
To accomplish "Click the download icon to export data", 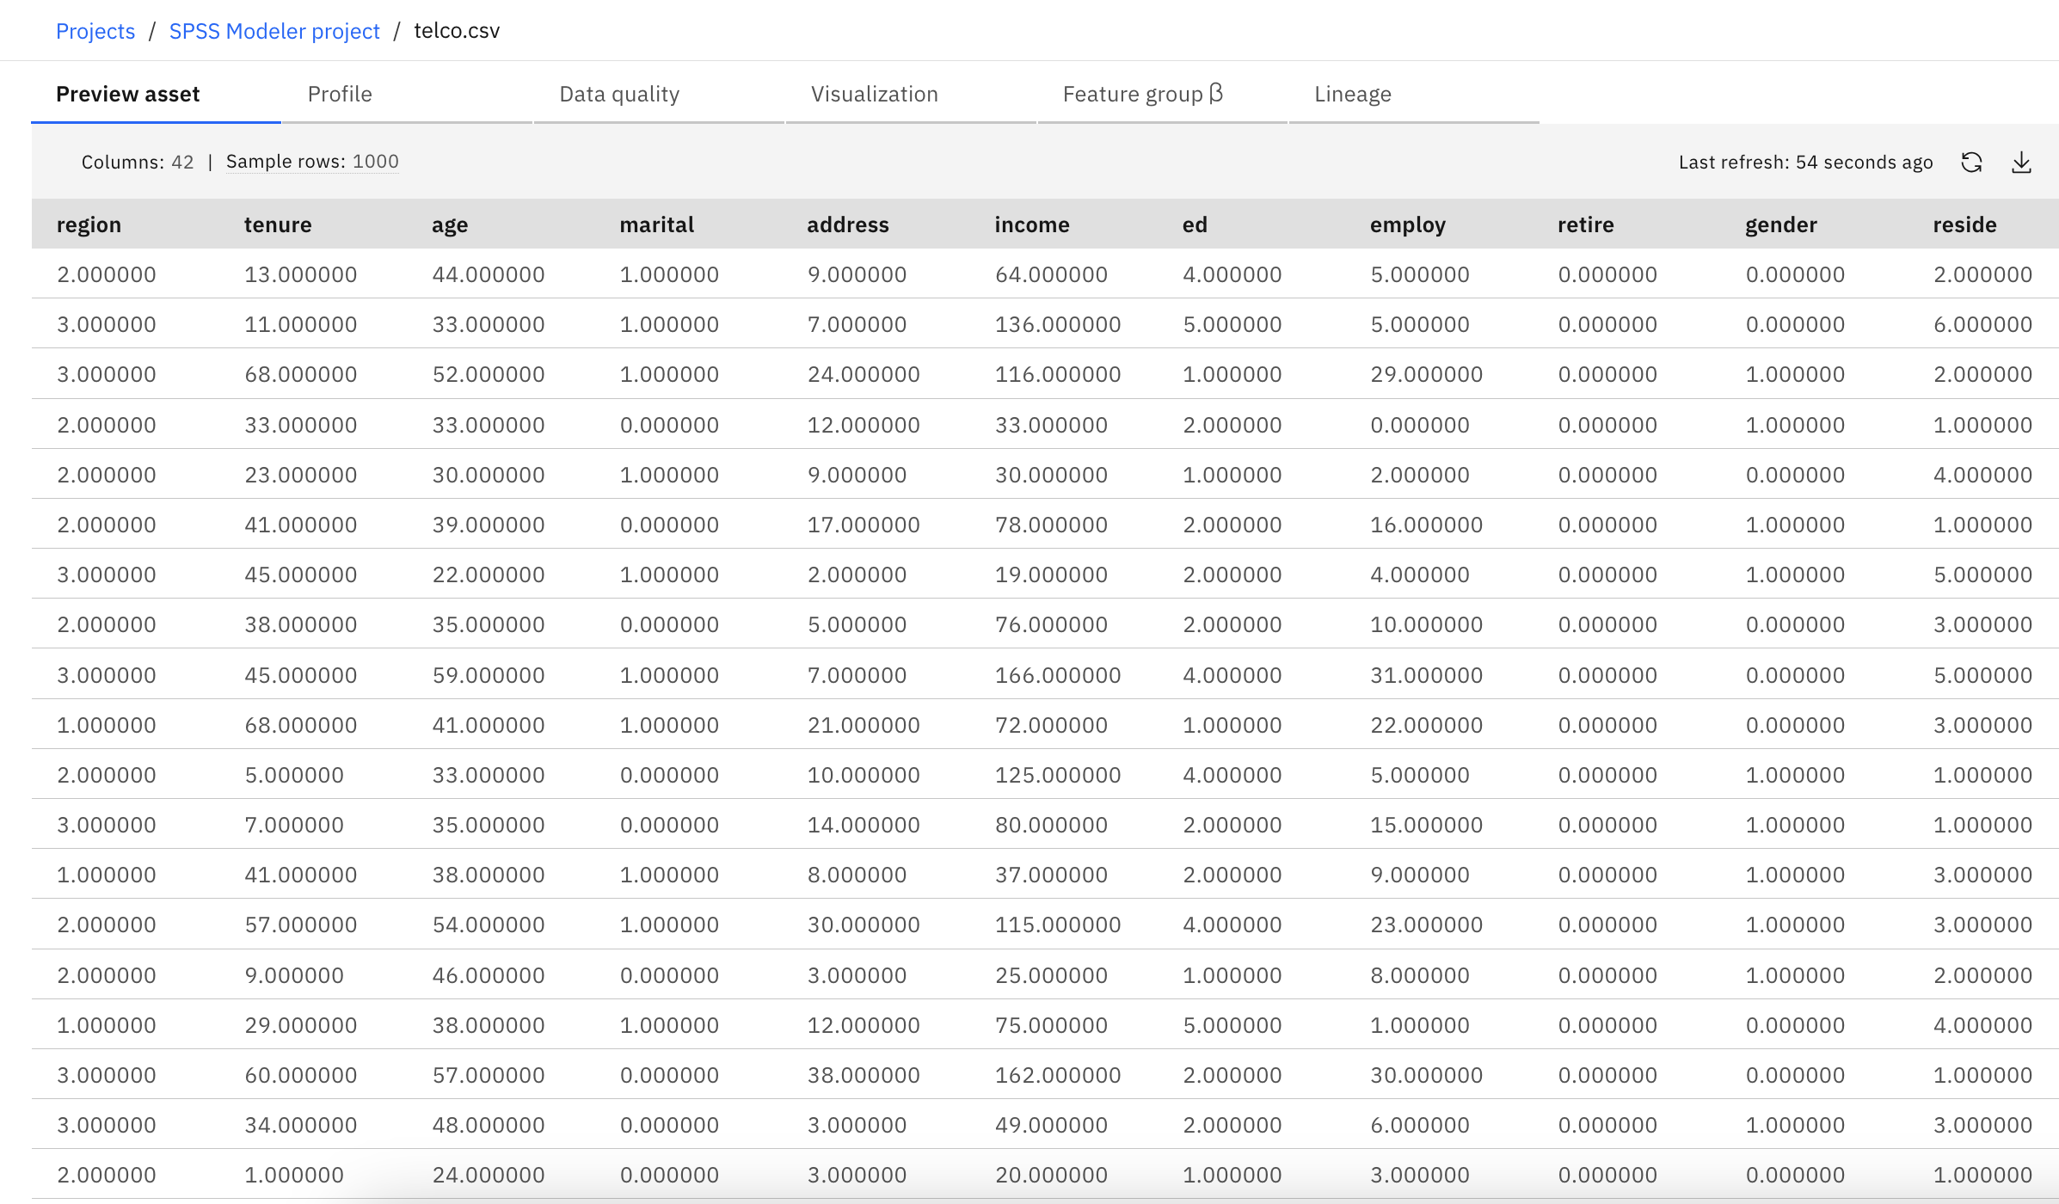I will point(2025,162).
